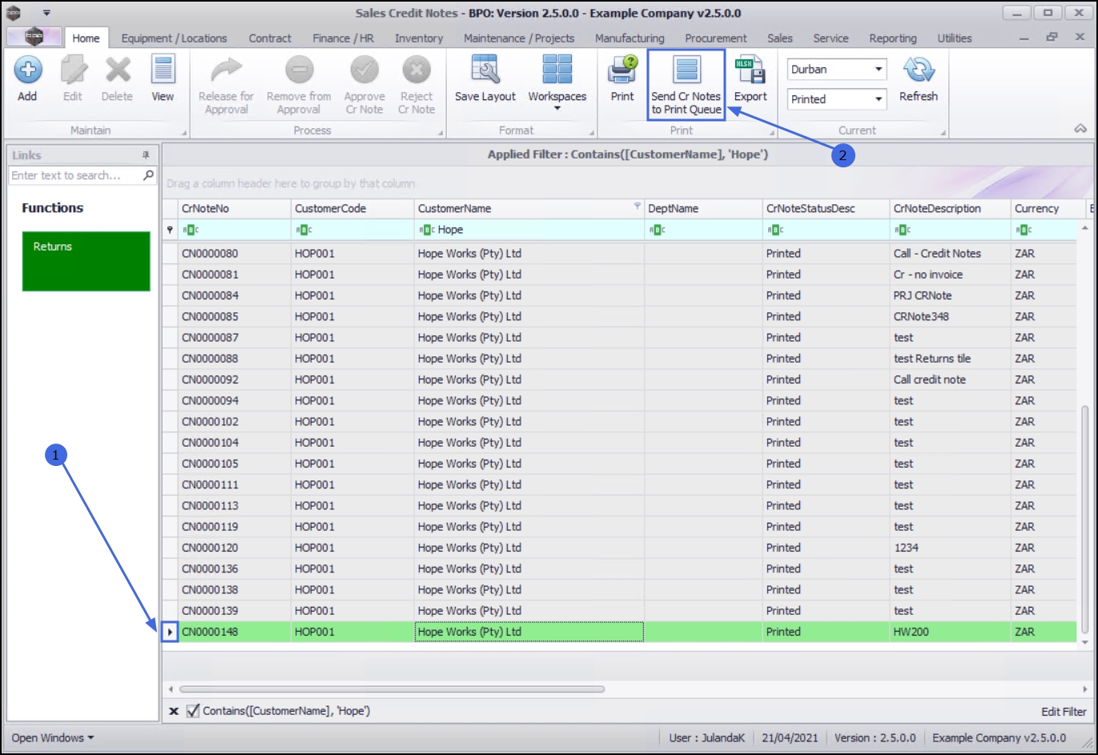This screenshot has width=1098, height=755.
Task: Click the filter condition icon under CustomerCode
Action: point(304,230)
